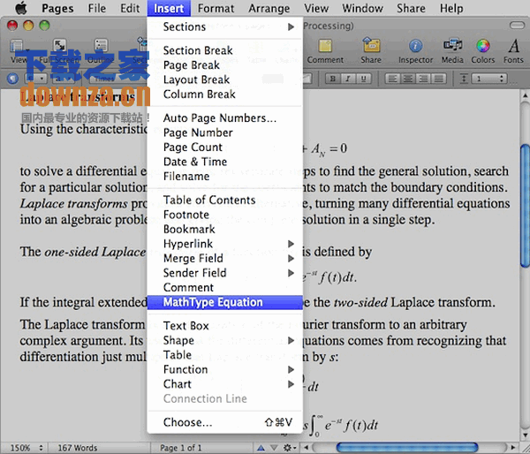Insert Date & Time
530x454 pixels.
(x=224, y=162)
